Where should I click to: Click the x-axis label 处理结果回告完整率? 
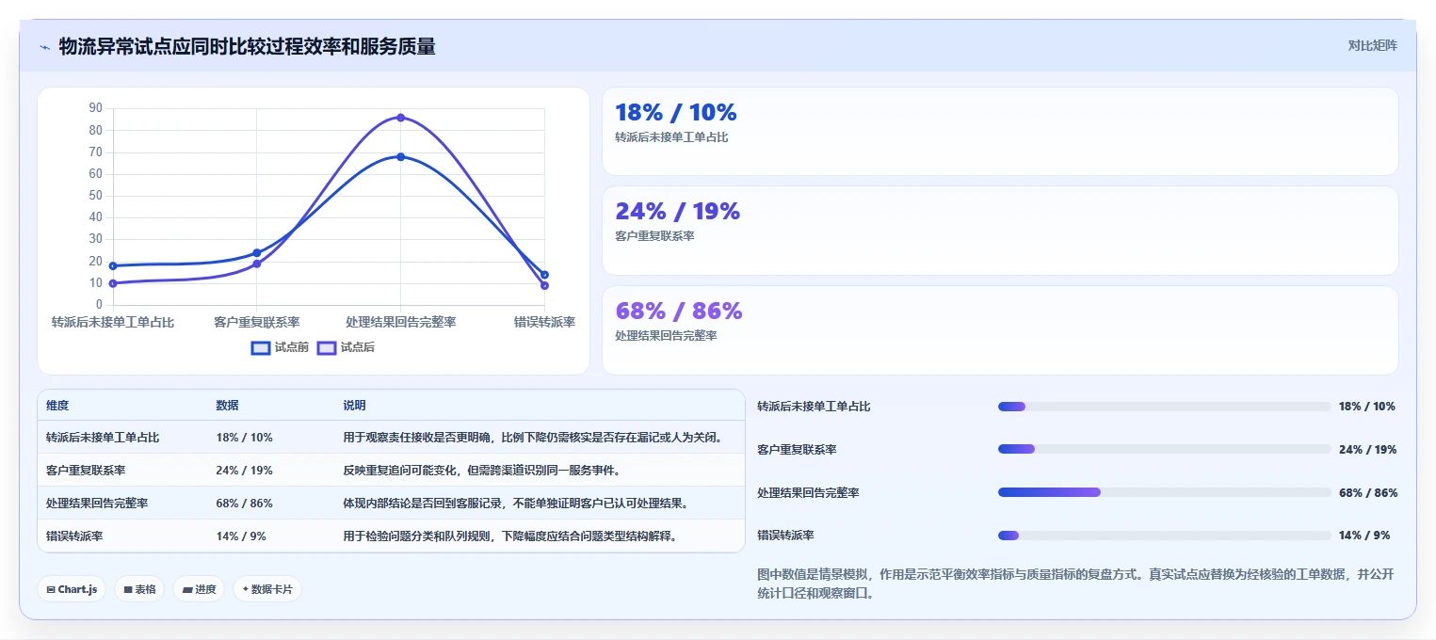[400, 322]
